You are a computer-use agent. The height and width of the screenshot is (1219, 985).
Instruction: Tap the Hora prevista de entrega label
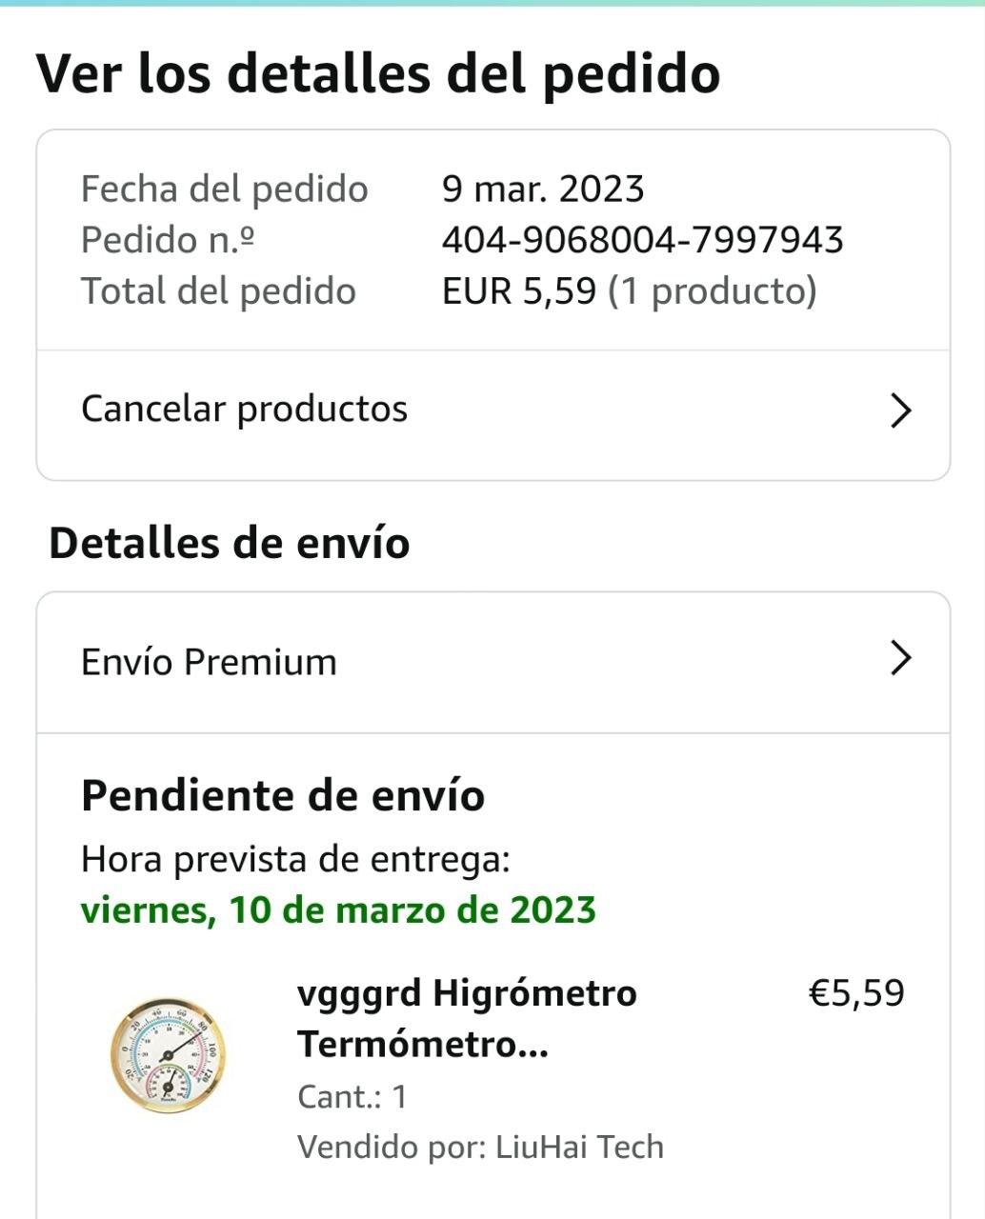coord(295,859)
